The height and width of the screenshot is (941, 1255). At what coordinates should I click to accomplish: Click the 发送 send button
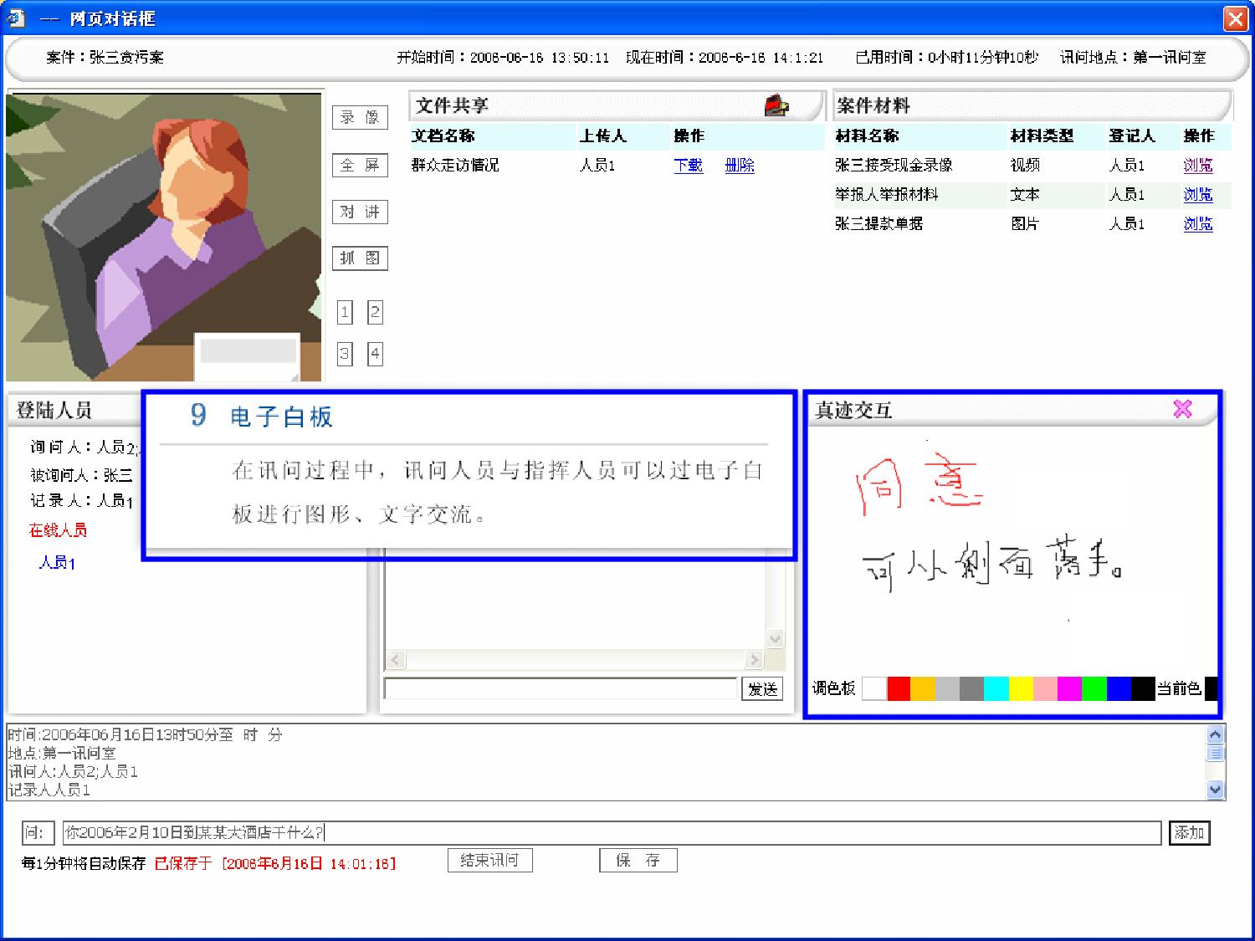tap(762, 688)
